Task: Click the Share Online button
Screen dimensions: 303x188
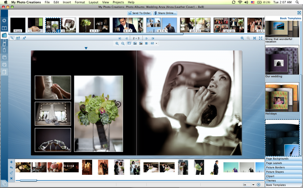Action: point(165,13)
